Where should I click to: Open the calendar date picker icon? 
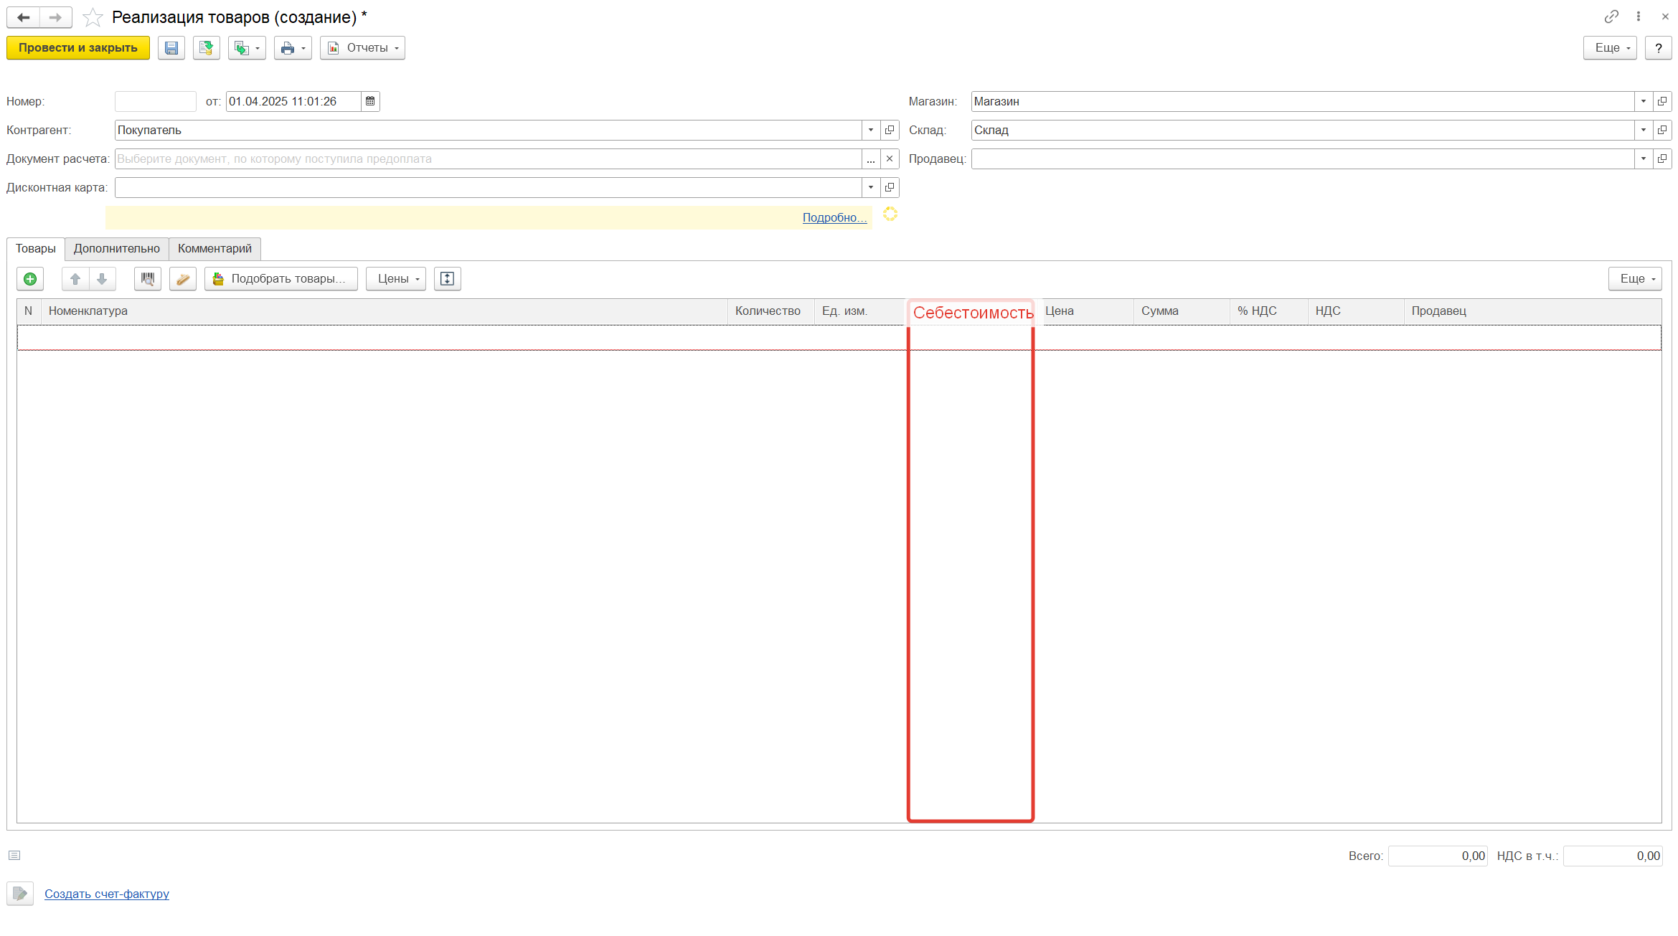pyautogui.click(x=370, y=102)
